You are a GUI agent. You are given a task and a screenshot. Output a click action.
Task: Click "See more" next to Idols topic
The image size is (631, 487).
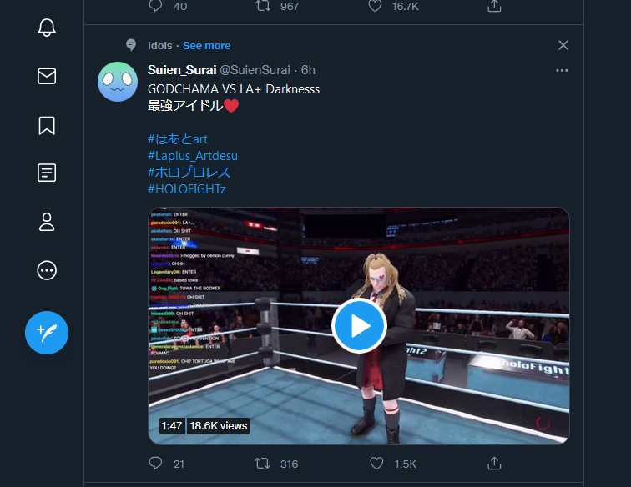(206, 45)
